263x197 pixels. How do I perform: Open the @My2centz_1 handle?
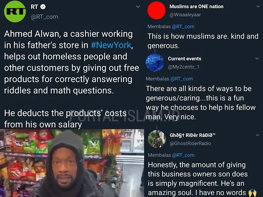click(x=184, y=67)
